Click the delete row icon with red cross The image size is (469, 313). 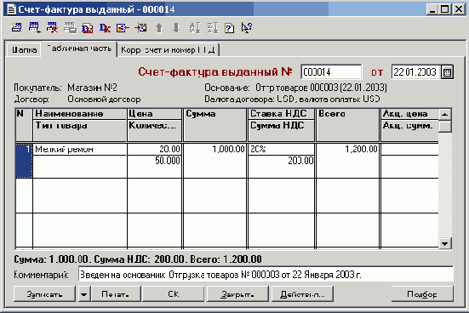tap(52, 28)
